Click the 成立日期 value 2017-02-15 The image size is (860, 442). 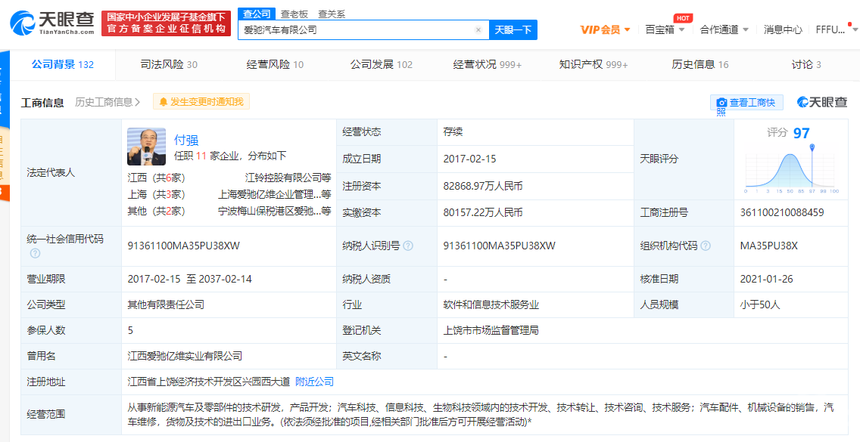point(469,159)
